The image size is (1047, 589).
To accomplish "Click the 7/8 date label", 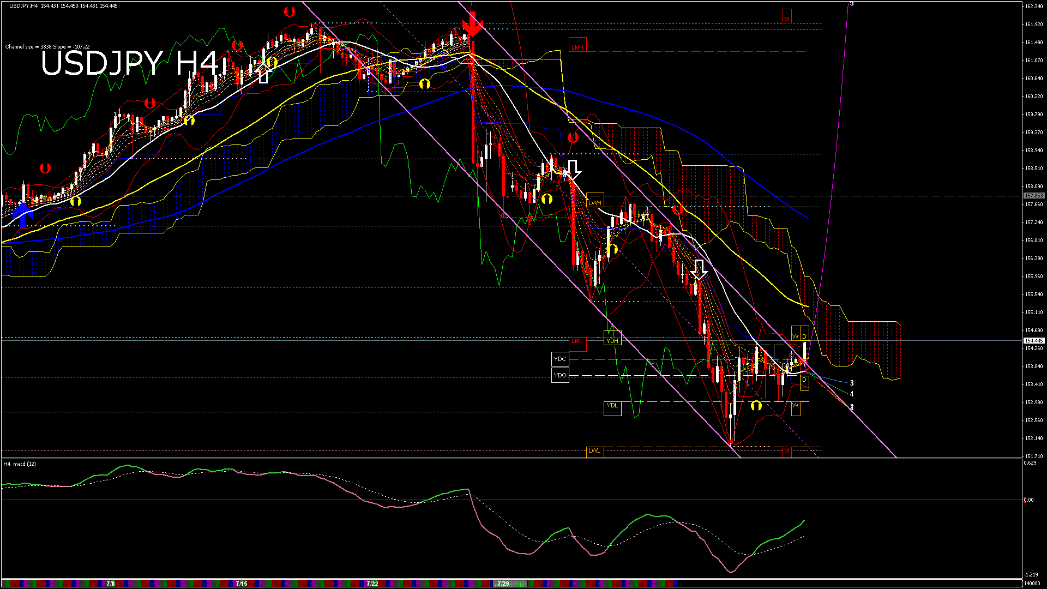I will point(111,584).
